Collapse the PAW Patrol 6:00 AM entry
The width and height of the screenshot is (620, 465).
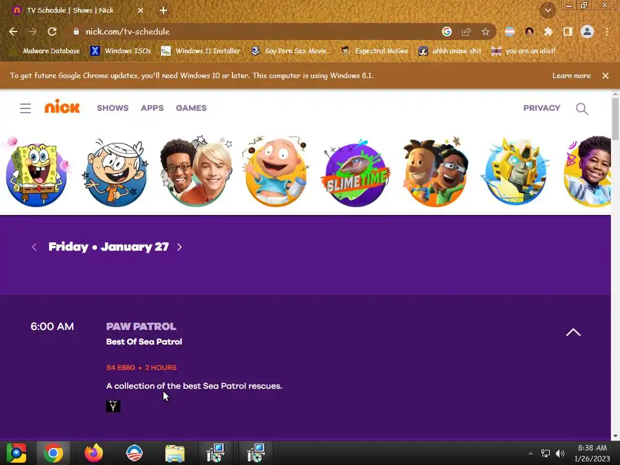click(573, 332)
